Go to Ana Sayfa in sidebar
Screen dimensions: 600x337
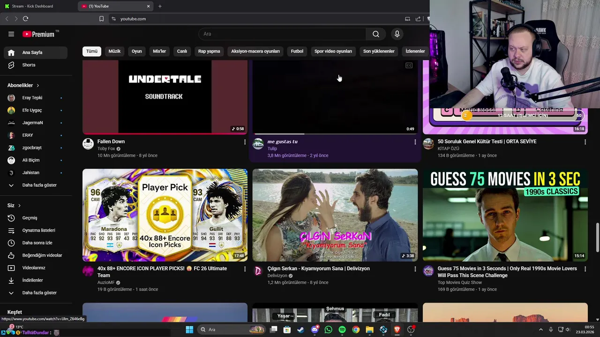click(x=36, y=52)
